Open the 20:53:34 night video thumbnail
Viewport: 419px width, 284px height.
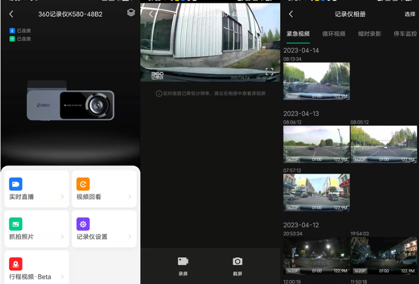316,255
